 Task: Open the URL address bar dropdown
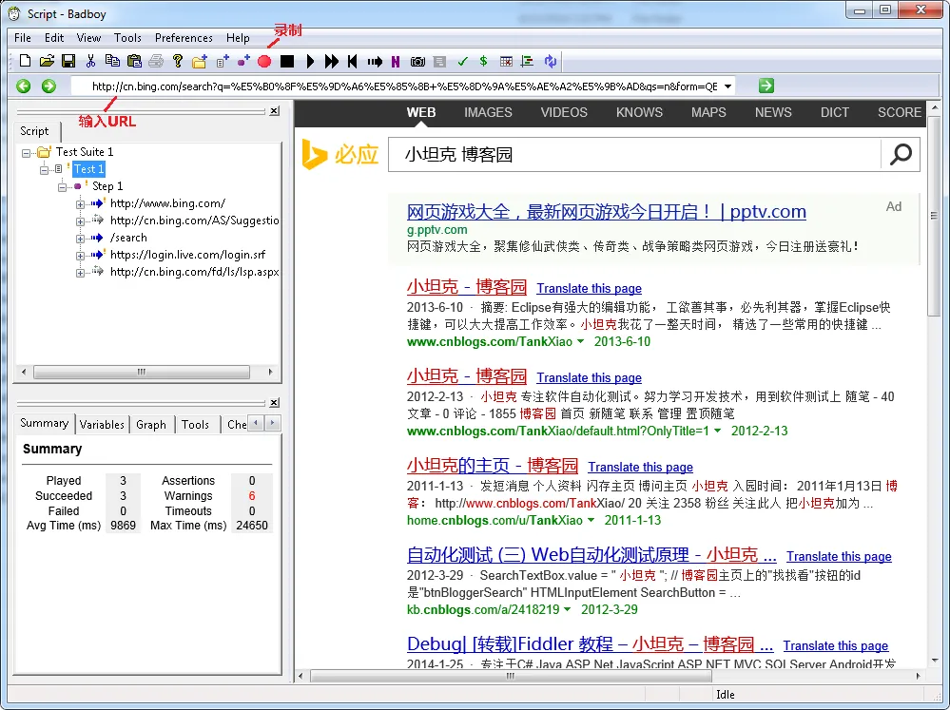(x=727, y=86)
